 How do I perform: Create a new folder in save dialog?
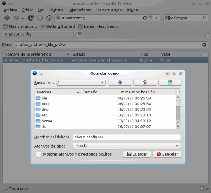pos(170,82)
